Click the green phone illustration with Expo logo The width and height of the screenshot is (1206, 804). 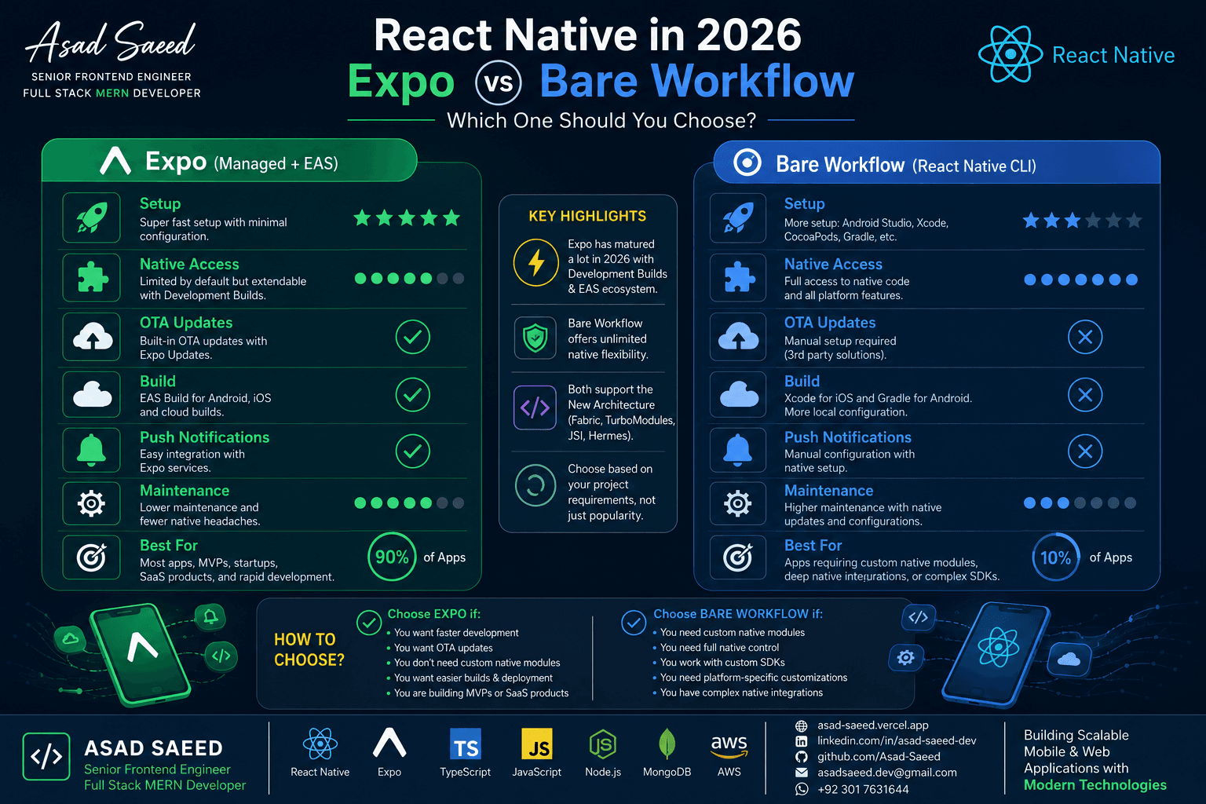pos(141,655)
